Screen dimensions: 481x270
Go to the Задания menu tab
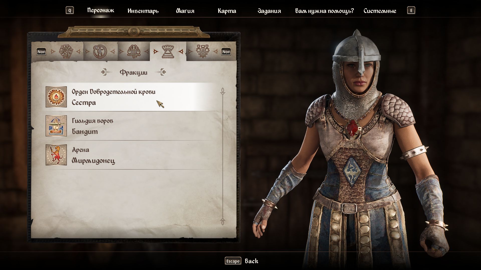coord(269,11)
